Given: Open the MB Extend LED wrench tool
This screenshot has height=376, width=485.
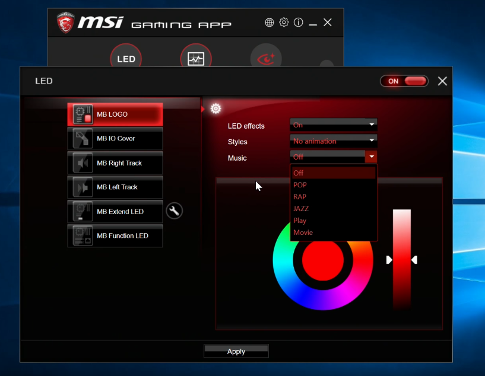Looking at the screenshot, I should pos(174,211).
